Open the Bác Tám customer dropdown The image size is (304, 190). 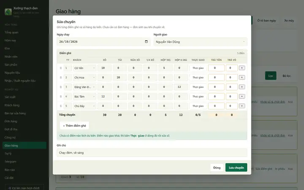click(84, 97)
